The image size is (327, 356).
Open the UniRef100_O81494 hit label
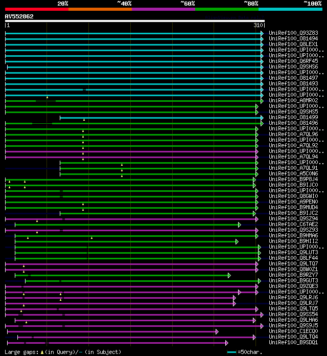coord(293,38)
